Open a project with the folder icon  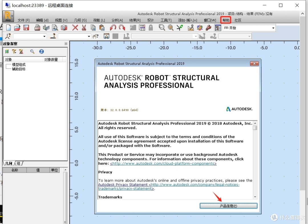(x=17, y=28)
